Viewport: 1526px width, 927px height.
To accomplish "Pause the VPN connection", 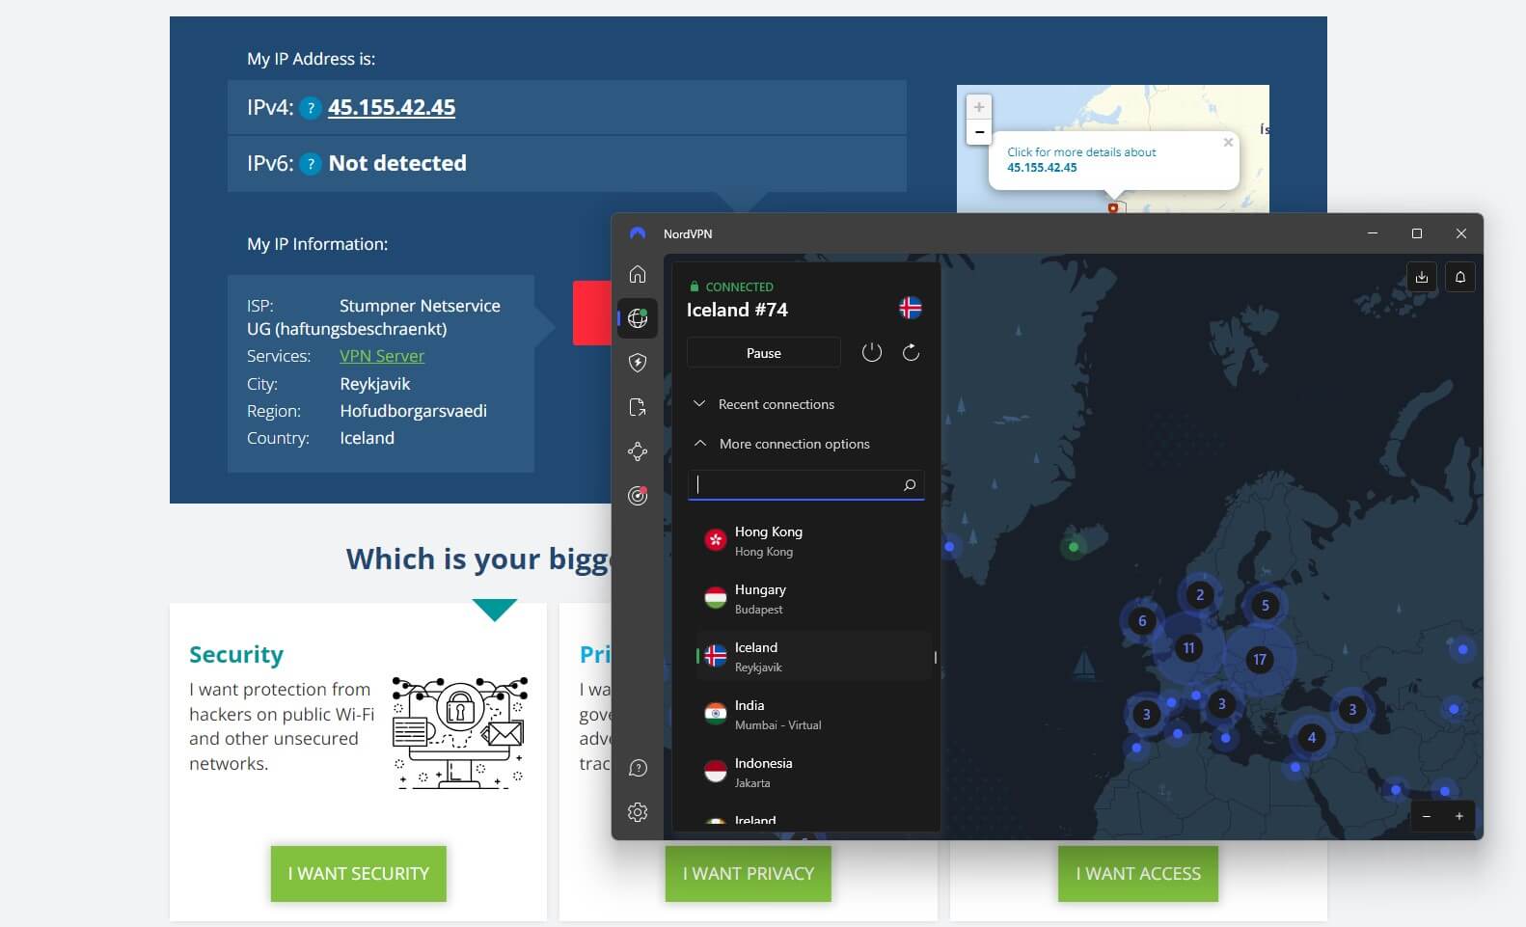I will (x=764, y=353).
